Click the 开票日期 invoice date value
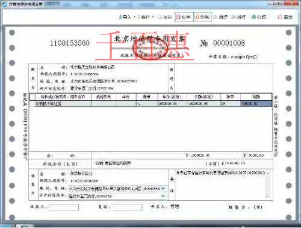The height and width of the screenshot is (228, 301). [243, 57]
